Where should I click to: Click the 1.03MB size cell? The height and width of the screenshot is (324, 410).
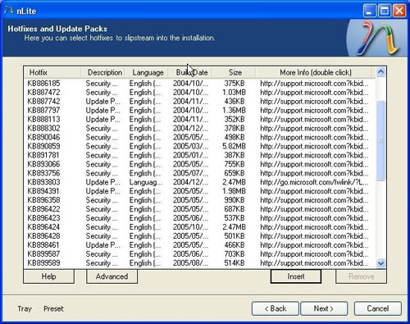pos(234,92)
